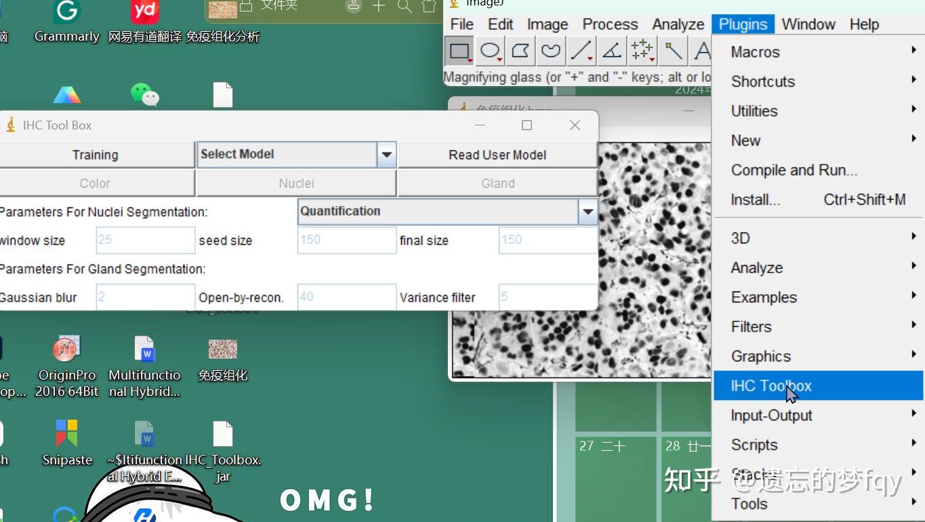Choose Install... from Plugins menu
The width and height of the screenshot is (925, 522).
(x=818, y=199)
